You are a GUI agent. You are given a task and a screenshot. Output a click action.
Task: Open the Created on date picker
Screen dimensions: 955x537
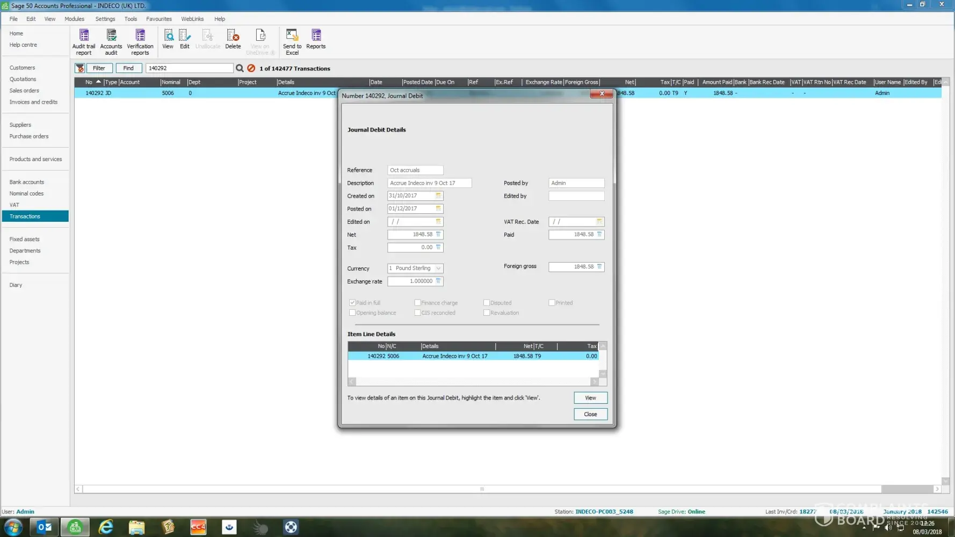[x=438, y=196]
